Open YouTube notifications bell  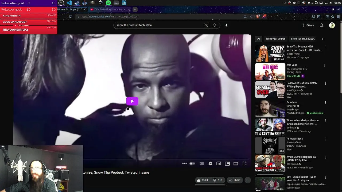pos(322,25)
